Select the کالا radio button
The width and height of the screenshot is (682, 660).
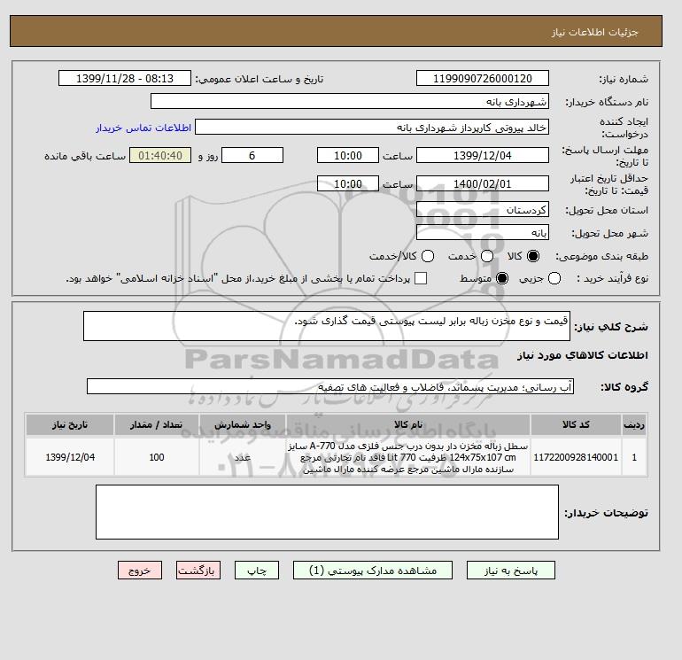(533, 256)
